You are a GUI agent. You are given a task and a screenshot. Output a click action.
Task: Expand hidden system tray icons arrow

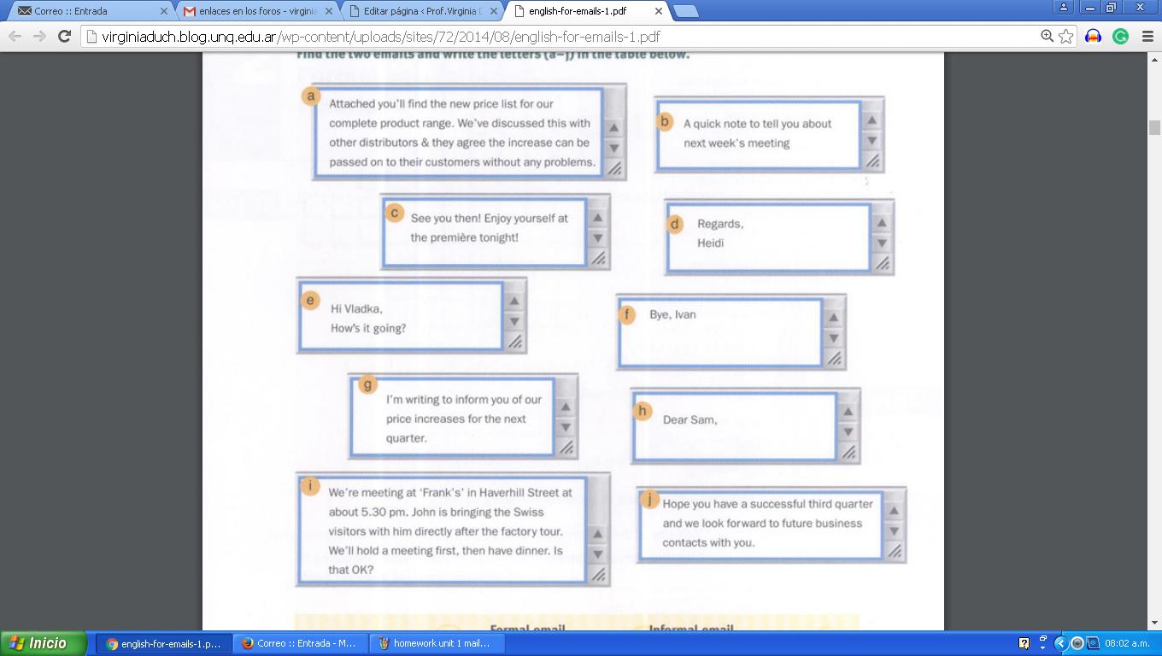[x=1060, y=643]
